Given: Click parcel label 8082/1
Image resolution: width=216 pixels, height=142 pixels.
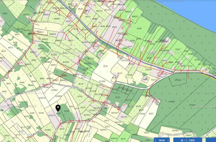Looking at the screenshot, I should [57, 19].
